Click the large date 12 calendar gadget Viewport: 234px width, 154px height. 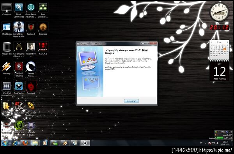(219, 71)
